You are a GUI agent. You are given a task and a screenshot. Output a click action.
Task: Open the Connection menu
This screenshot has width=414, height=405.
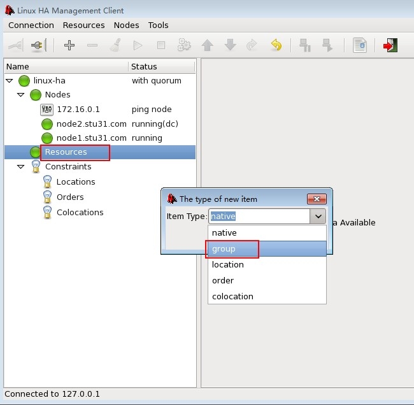point(31,25)
